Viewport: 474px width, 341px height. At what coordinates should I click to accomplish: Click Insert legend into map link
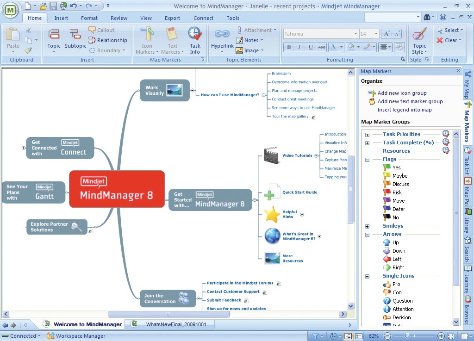coord(404,110)
